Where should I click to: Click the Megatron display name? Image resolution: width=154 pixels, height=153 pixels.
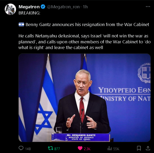pyautogui.click(x=29, y=7)
